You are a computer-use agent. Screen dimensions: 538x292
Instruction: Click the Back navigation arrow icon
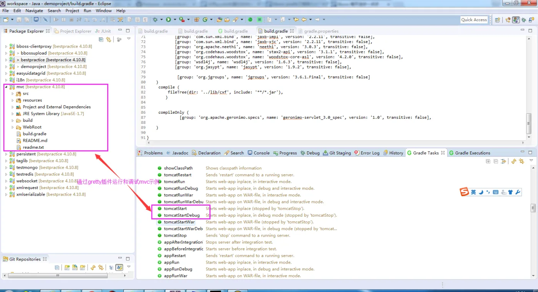304,20
